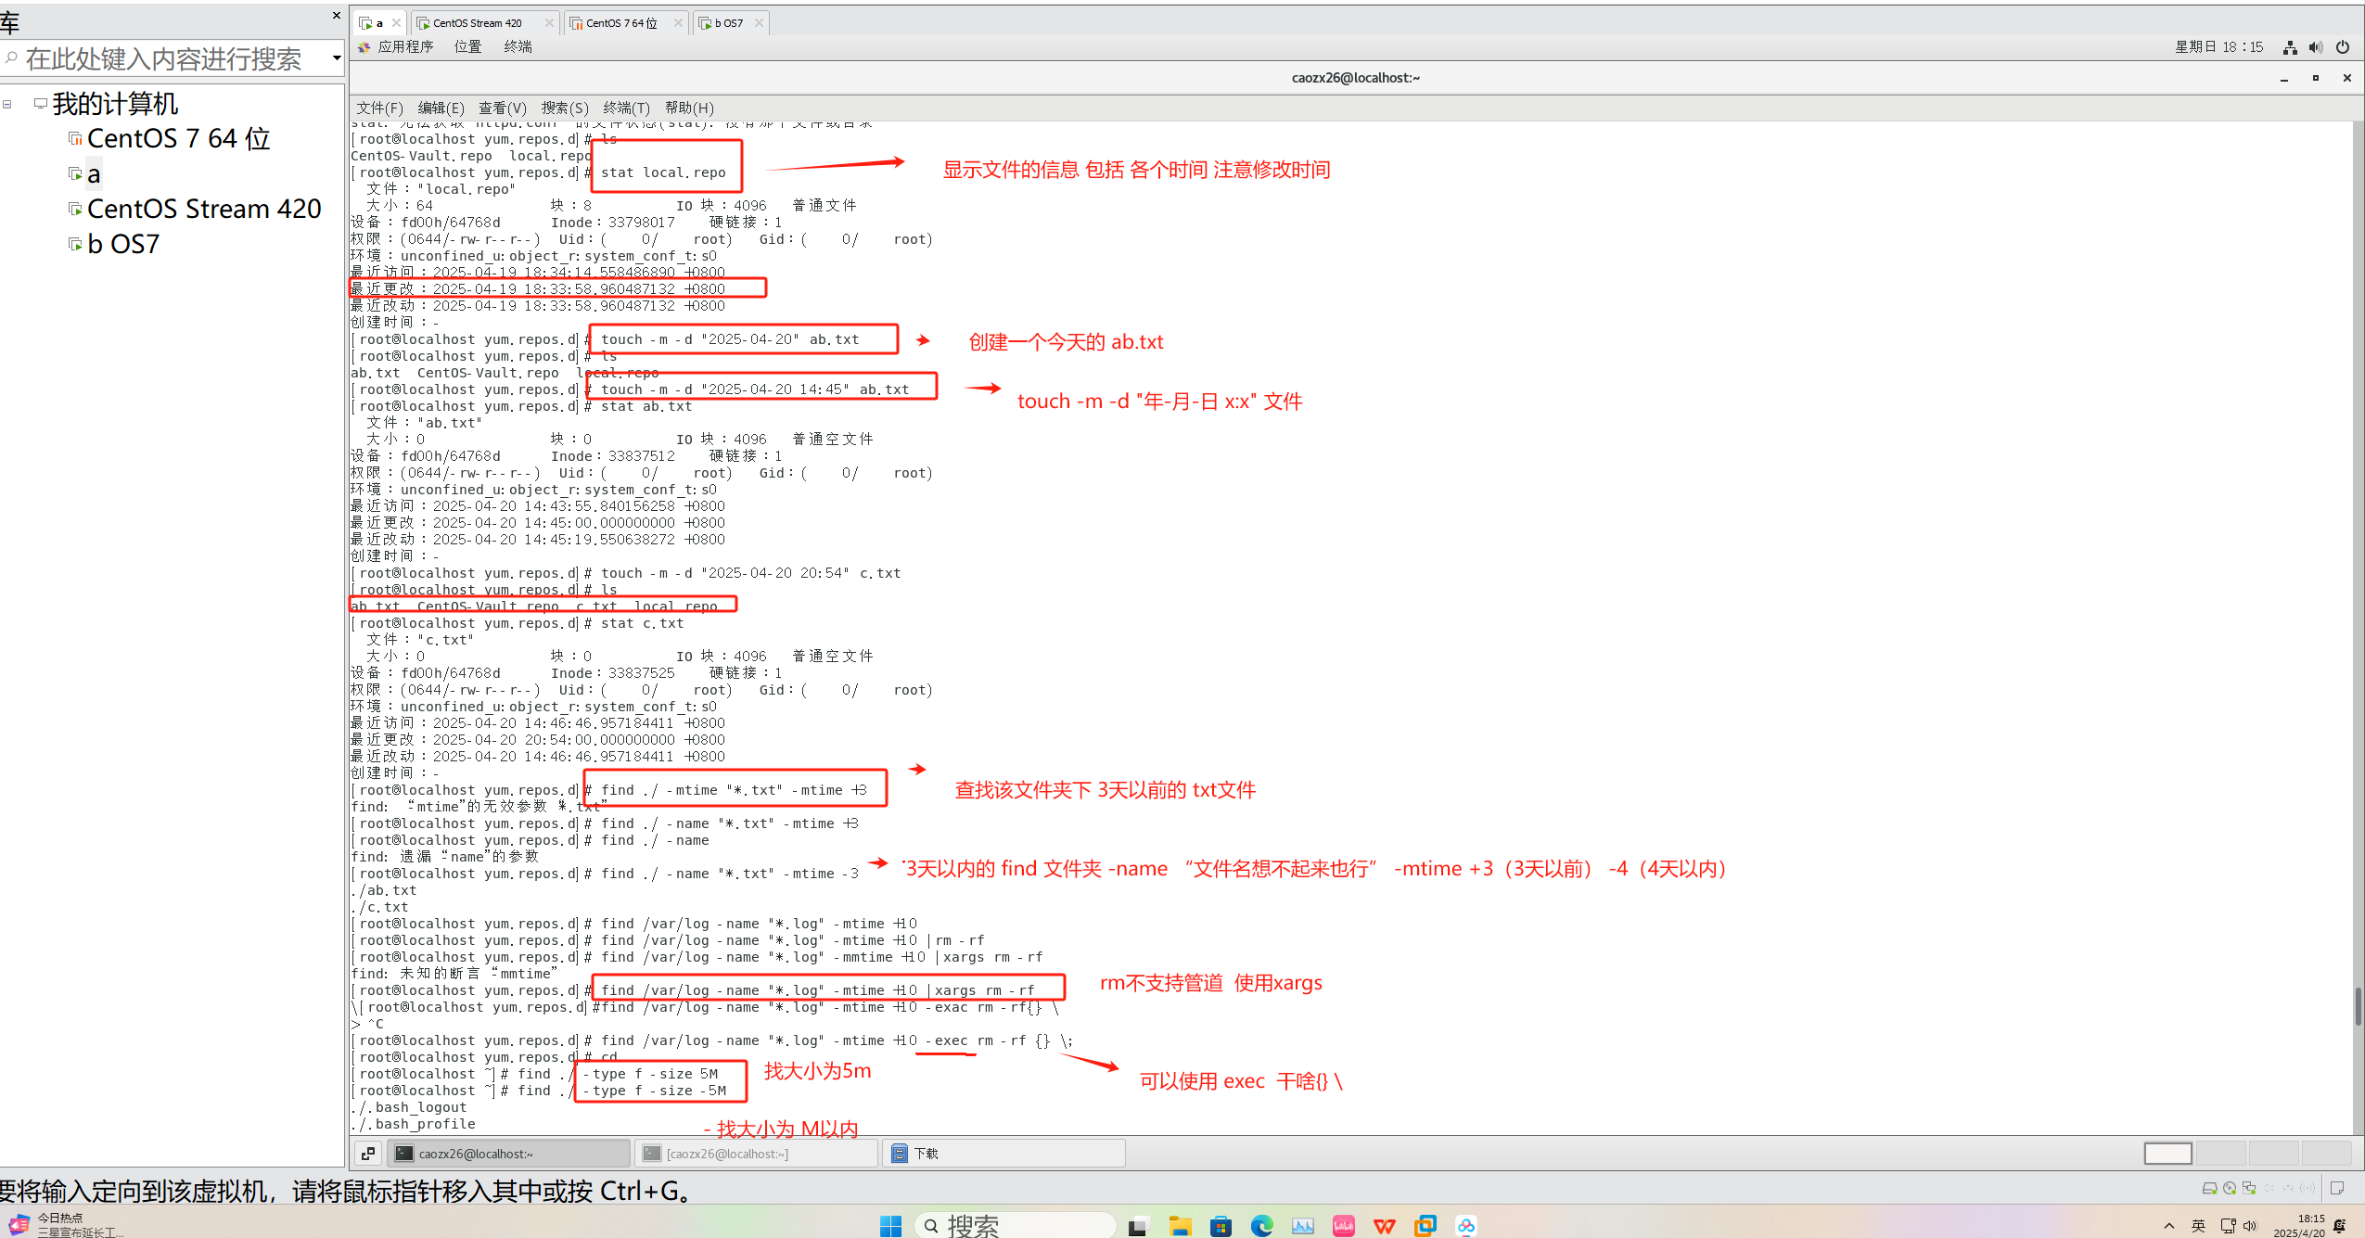2365x1238 pixels.
Task: Open the Bilibili app in the taskbar
Action: [x=1343, y=1226]
